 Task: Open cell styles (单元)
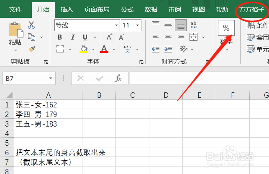tap(258, 50)
